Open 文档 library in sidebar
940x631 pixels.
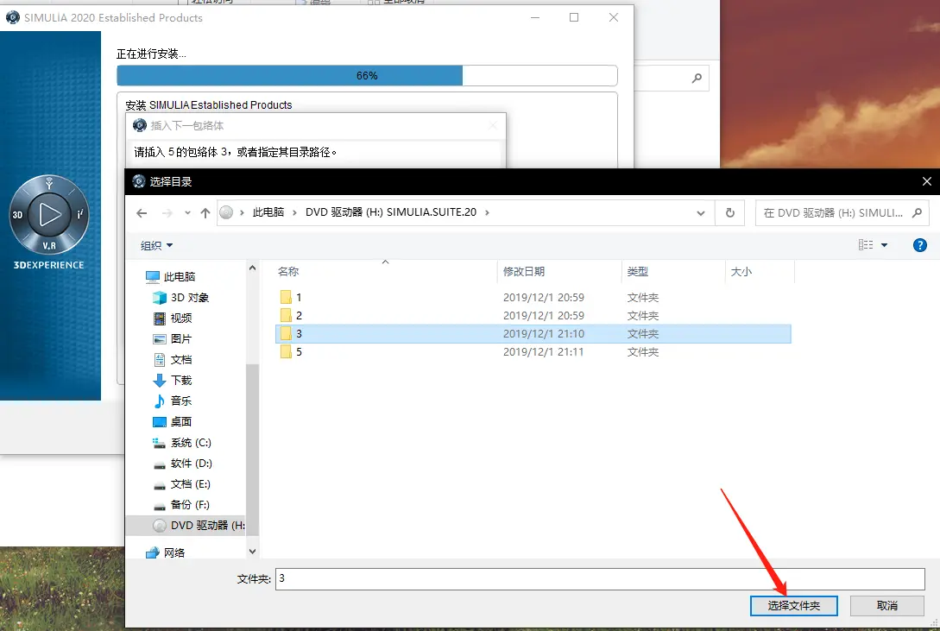[173, 360]
